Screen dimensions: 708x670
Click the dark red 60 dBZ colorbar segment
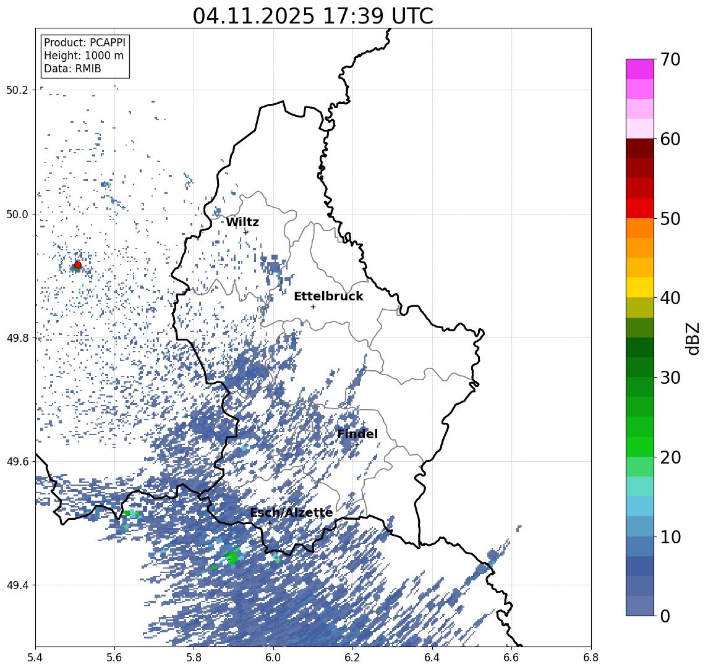640,148
